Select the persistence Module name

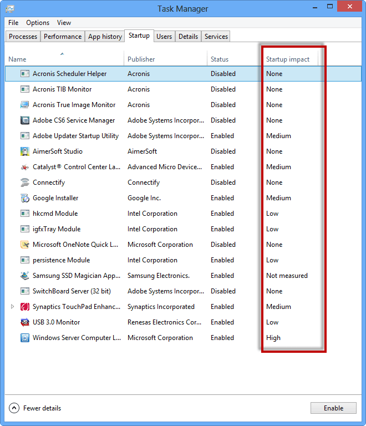click(62, 260)
